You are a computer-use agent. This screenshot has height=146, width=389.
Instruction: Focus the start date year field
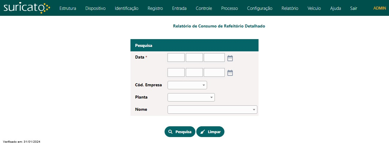point(214,58)
